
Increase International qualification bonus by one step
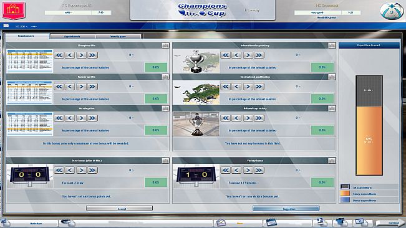(248, 87)
